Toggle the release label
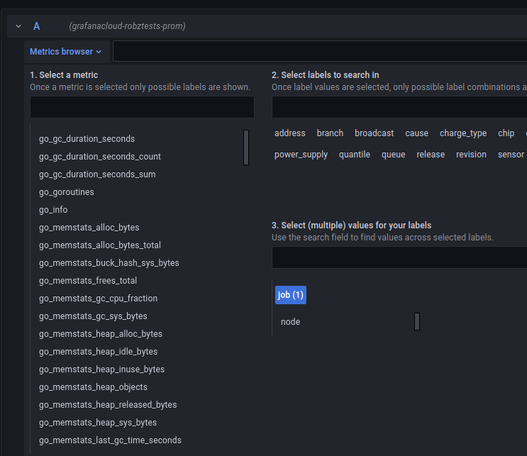The height and width of the screenshot is (456, 527). [431, 155]
